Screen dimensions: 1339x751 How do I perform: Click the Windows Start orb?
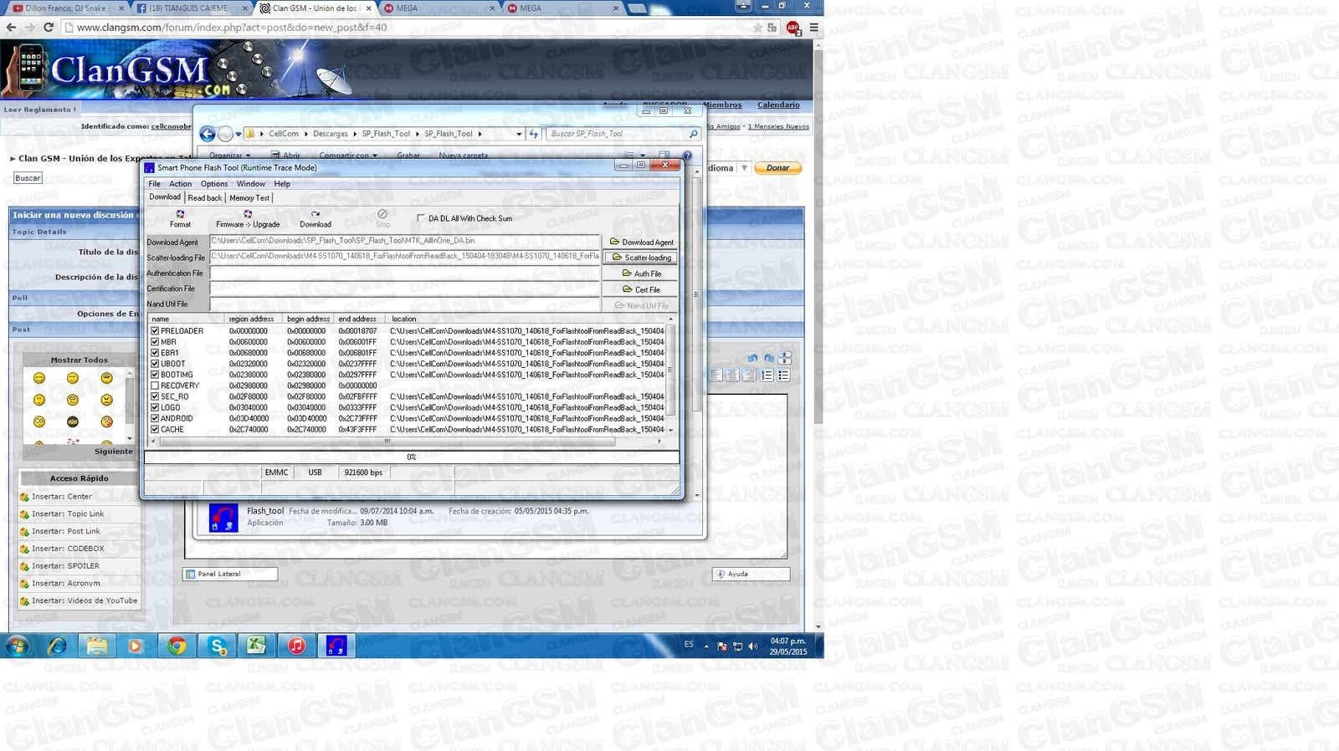[17, 646]
